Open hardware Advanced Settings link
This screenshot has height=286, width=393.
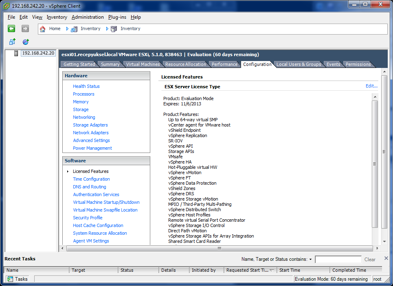pos(91,140)
